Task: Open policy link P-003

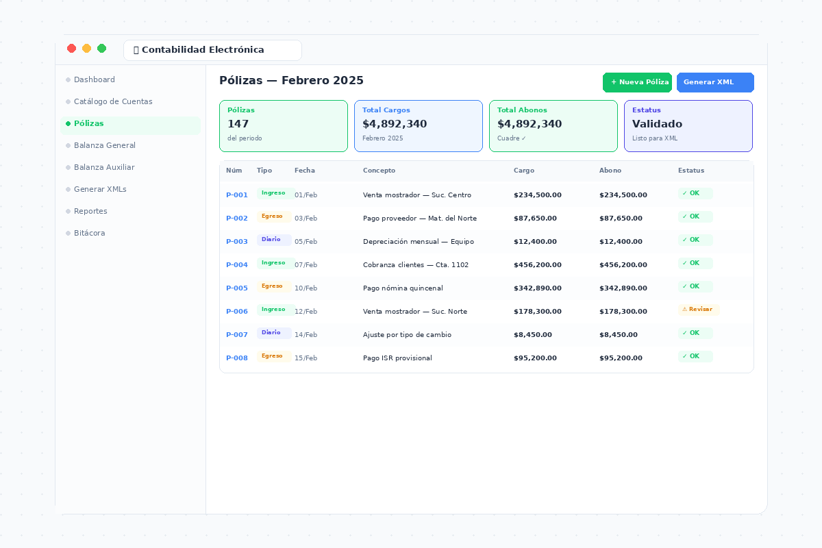Action: pyautogui.click(x=237, y=242)
